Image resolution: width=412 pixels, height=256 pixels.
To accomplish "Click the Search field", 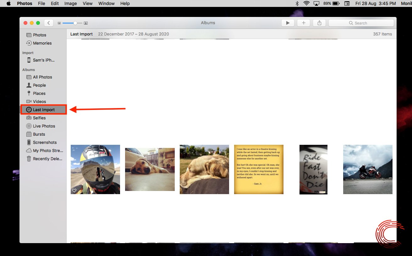I will tap(361, 23).
